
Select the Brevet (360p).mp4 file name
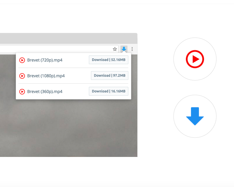pyautogui.click(x=45, y=92)
